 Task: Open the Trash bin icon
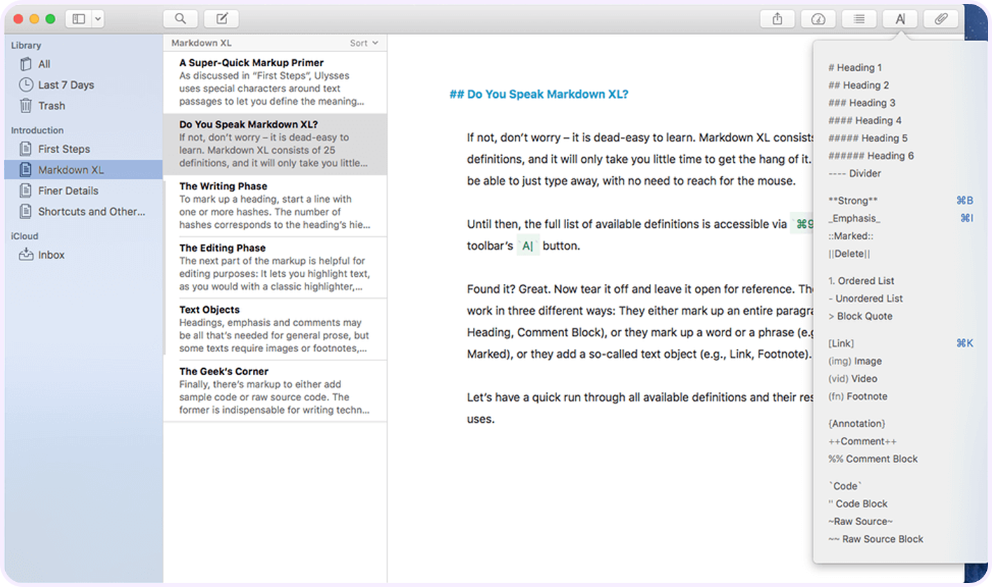[26, 106]
